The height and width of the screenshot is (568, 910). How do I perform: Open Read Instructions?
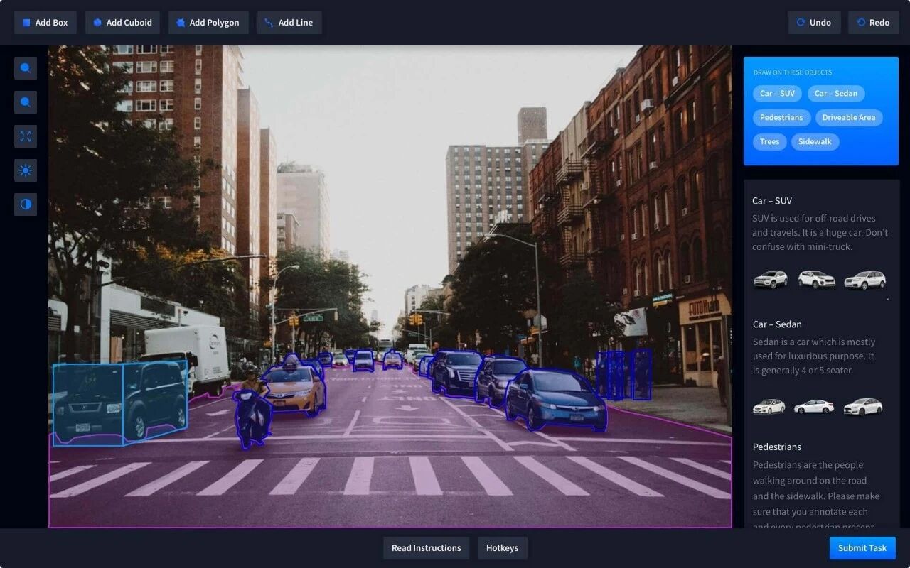coord(426,548)
